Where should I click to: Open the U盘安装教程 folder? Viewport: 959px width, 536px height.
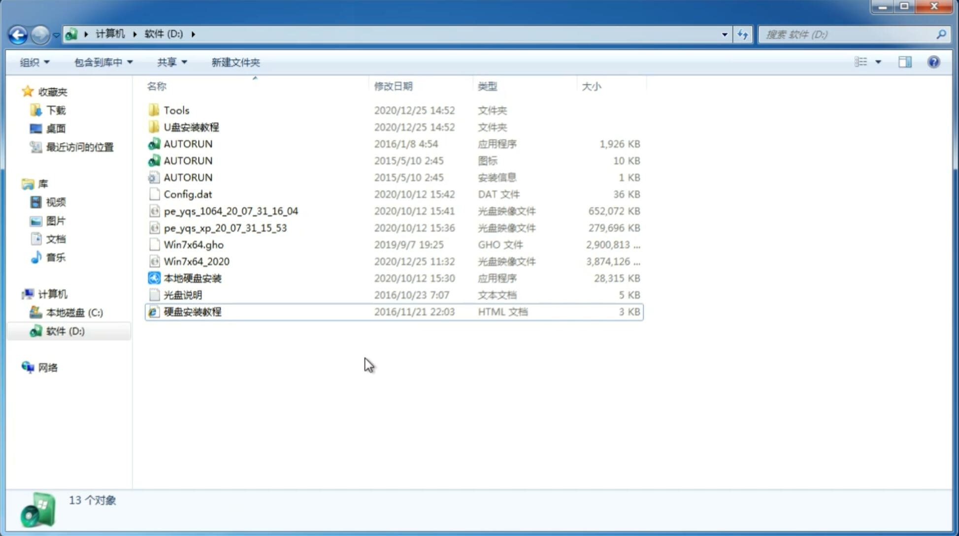tap(192, 127)
